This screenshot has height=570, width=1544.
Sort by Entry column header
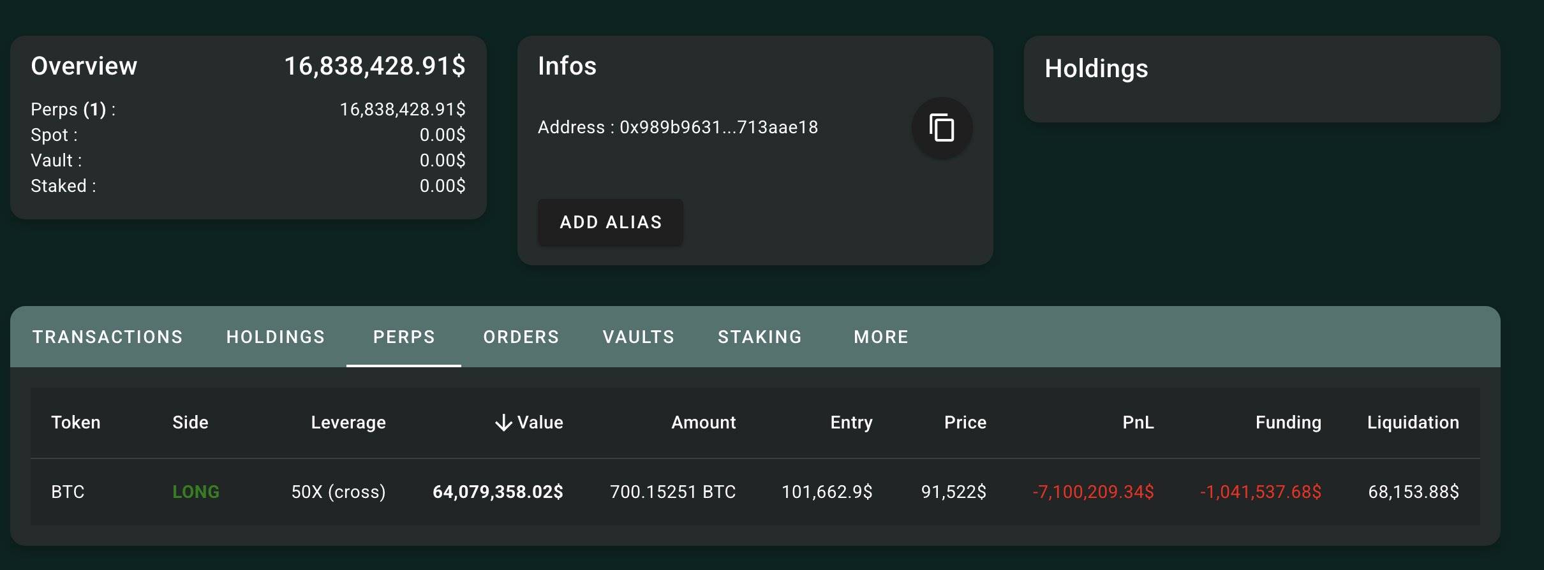point(851,423)
